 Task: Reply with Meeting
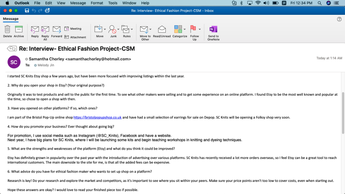click(x=73, y=29)
